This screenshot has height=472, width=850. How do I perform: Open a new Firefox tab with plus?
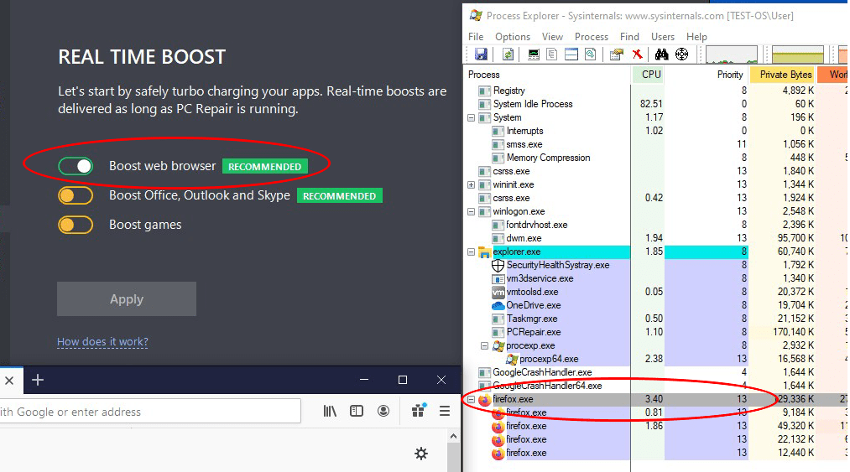pyautogui.click(x=38, y=380)
